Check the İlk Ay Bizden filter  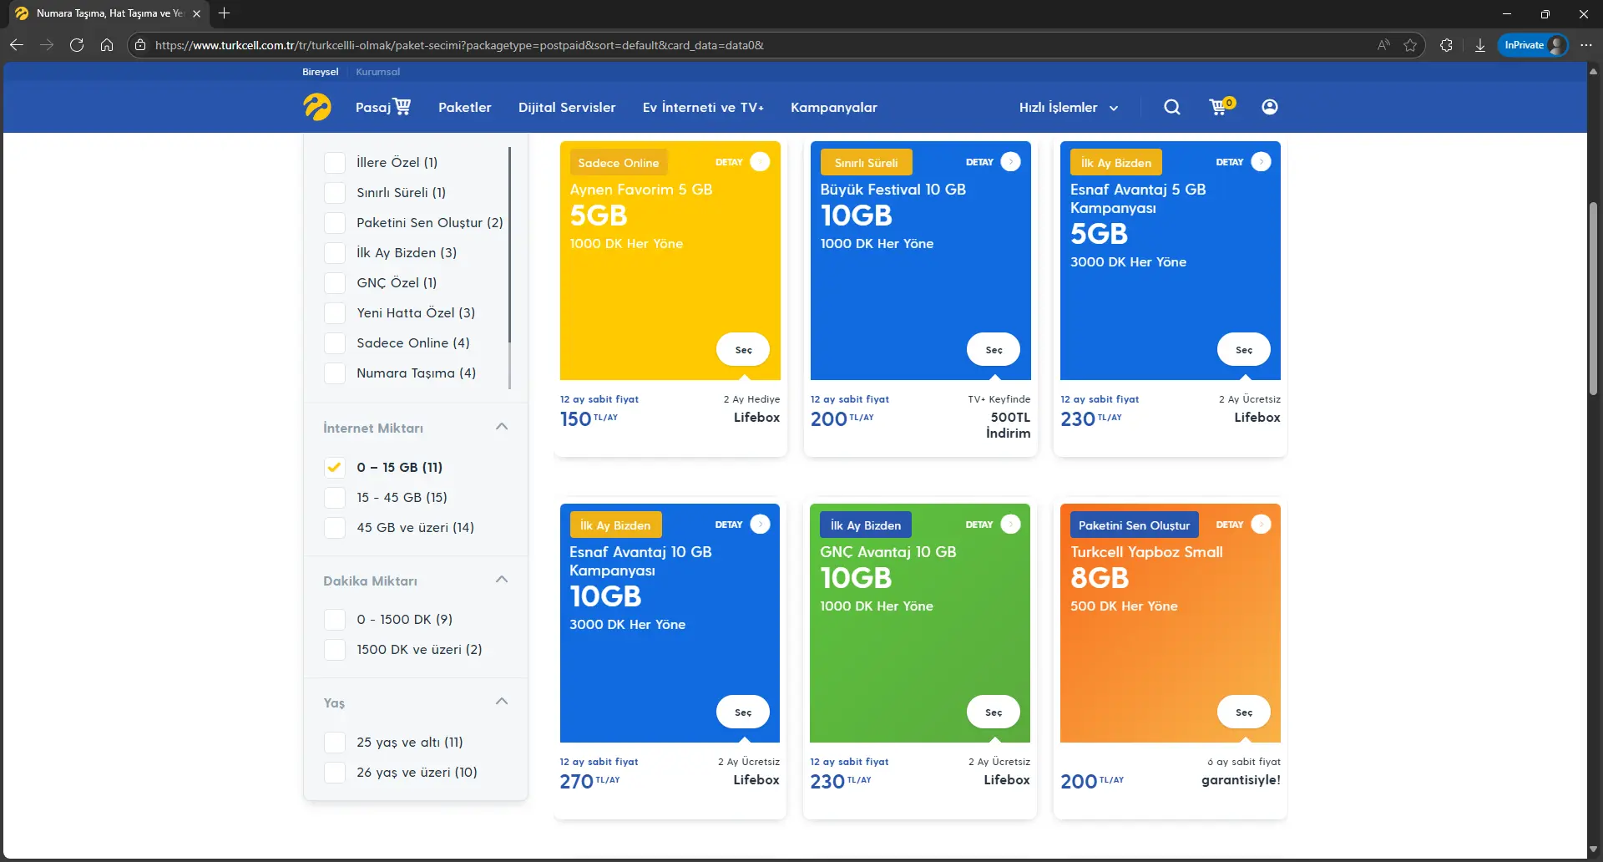tap(335, 253)
